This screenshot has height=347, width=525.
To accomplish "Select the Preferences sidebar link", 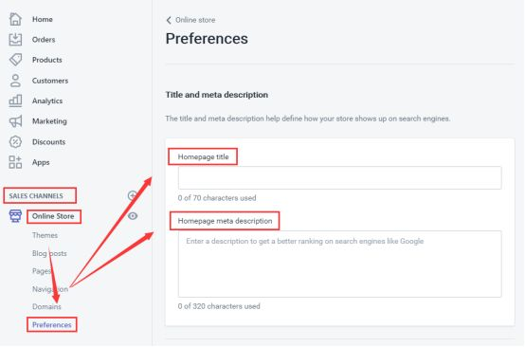I will pyautogui.click(x=52, y=325).
